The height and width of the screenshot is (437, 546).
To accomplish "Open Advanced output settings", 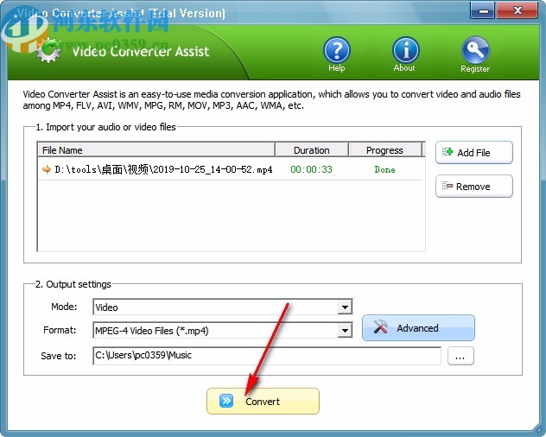I will pyautogui.click(x=418, y=327).
